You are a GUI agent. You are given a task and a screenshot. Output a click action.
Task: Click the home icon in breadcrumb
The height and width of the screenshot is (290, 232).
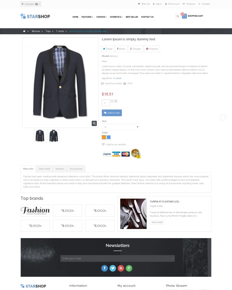[x=24, y=31]
